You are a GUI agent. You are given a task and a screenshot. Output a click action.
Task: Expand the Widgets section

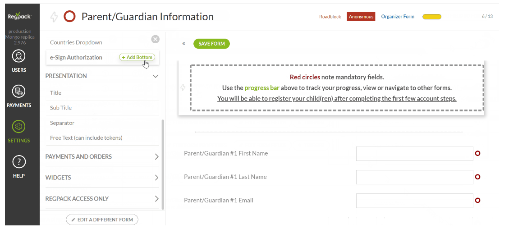(x=156, y=178)
